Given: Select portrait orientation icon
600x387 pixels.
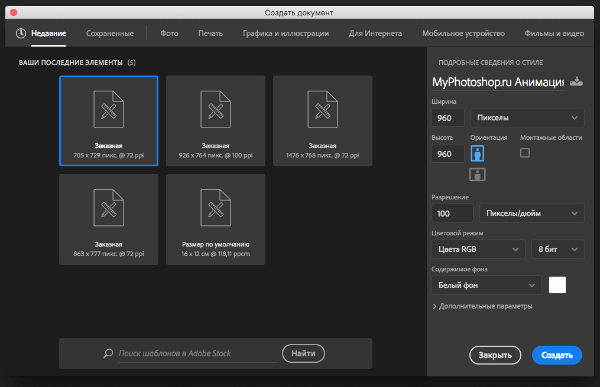Looking at the screenshot, I should pos(477,153).
